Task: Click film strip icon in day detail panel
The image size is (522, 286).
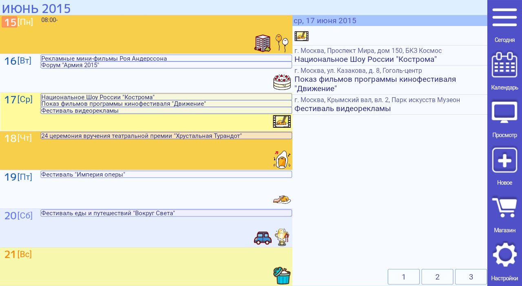Action: 301,36
